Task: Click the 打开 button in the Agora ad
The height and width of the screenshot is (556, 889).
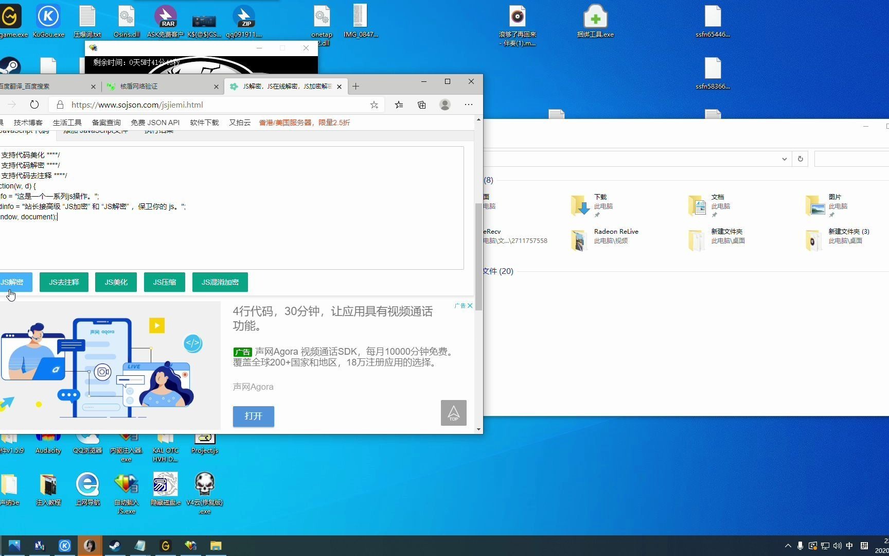Action: (x=253, y=416)
